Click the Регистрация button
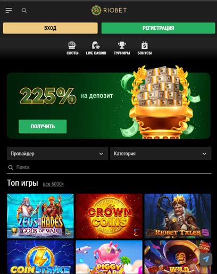Image resolution: width=217 pixels, height=274 pixels. (158, 28)
